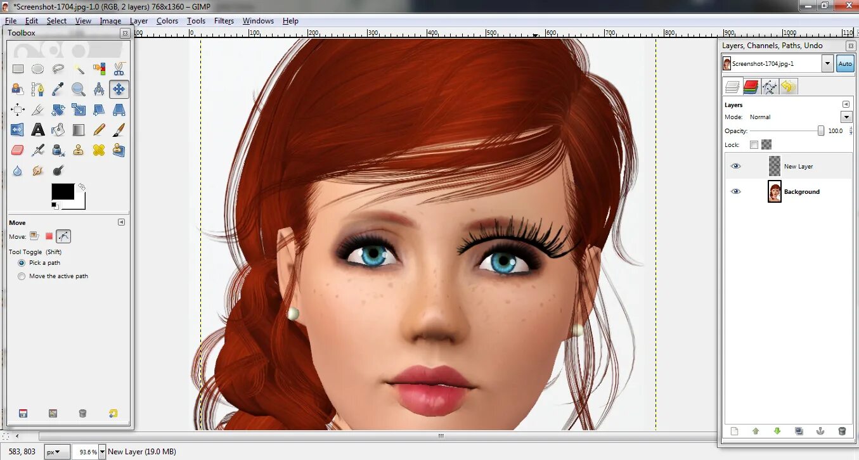859x460 pixels.
Task: Select the Smudge tool
Action: click(x=38, y=170)
